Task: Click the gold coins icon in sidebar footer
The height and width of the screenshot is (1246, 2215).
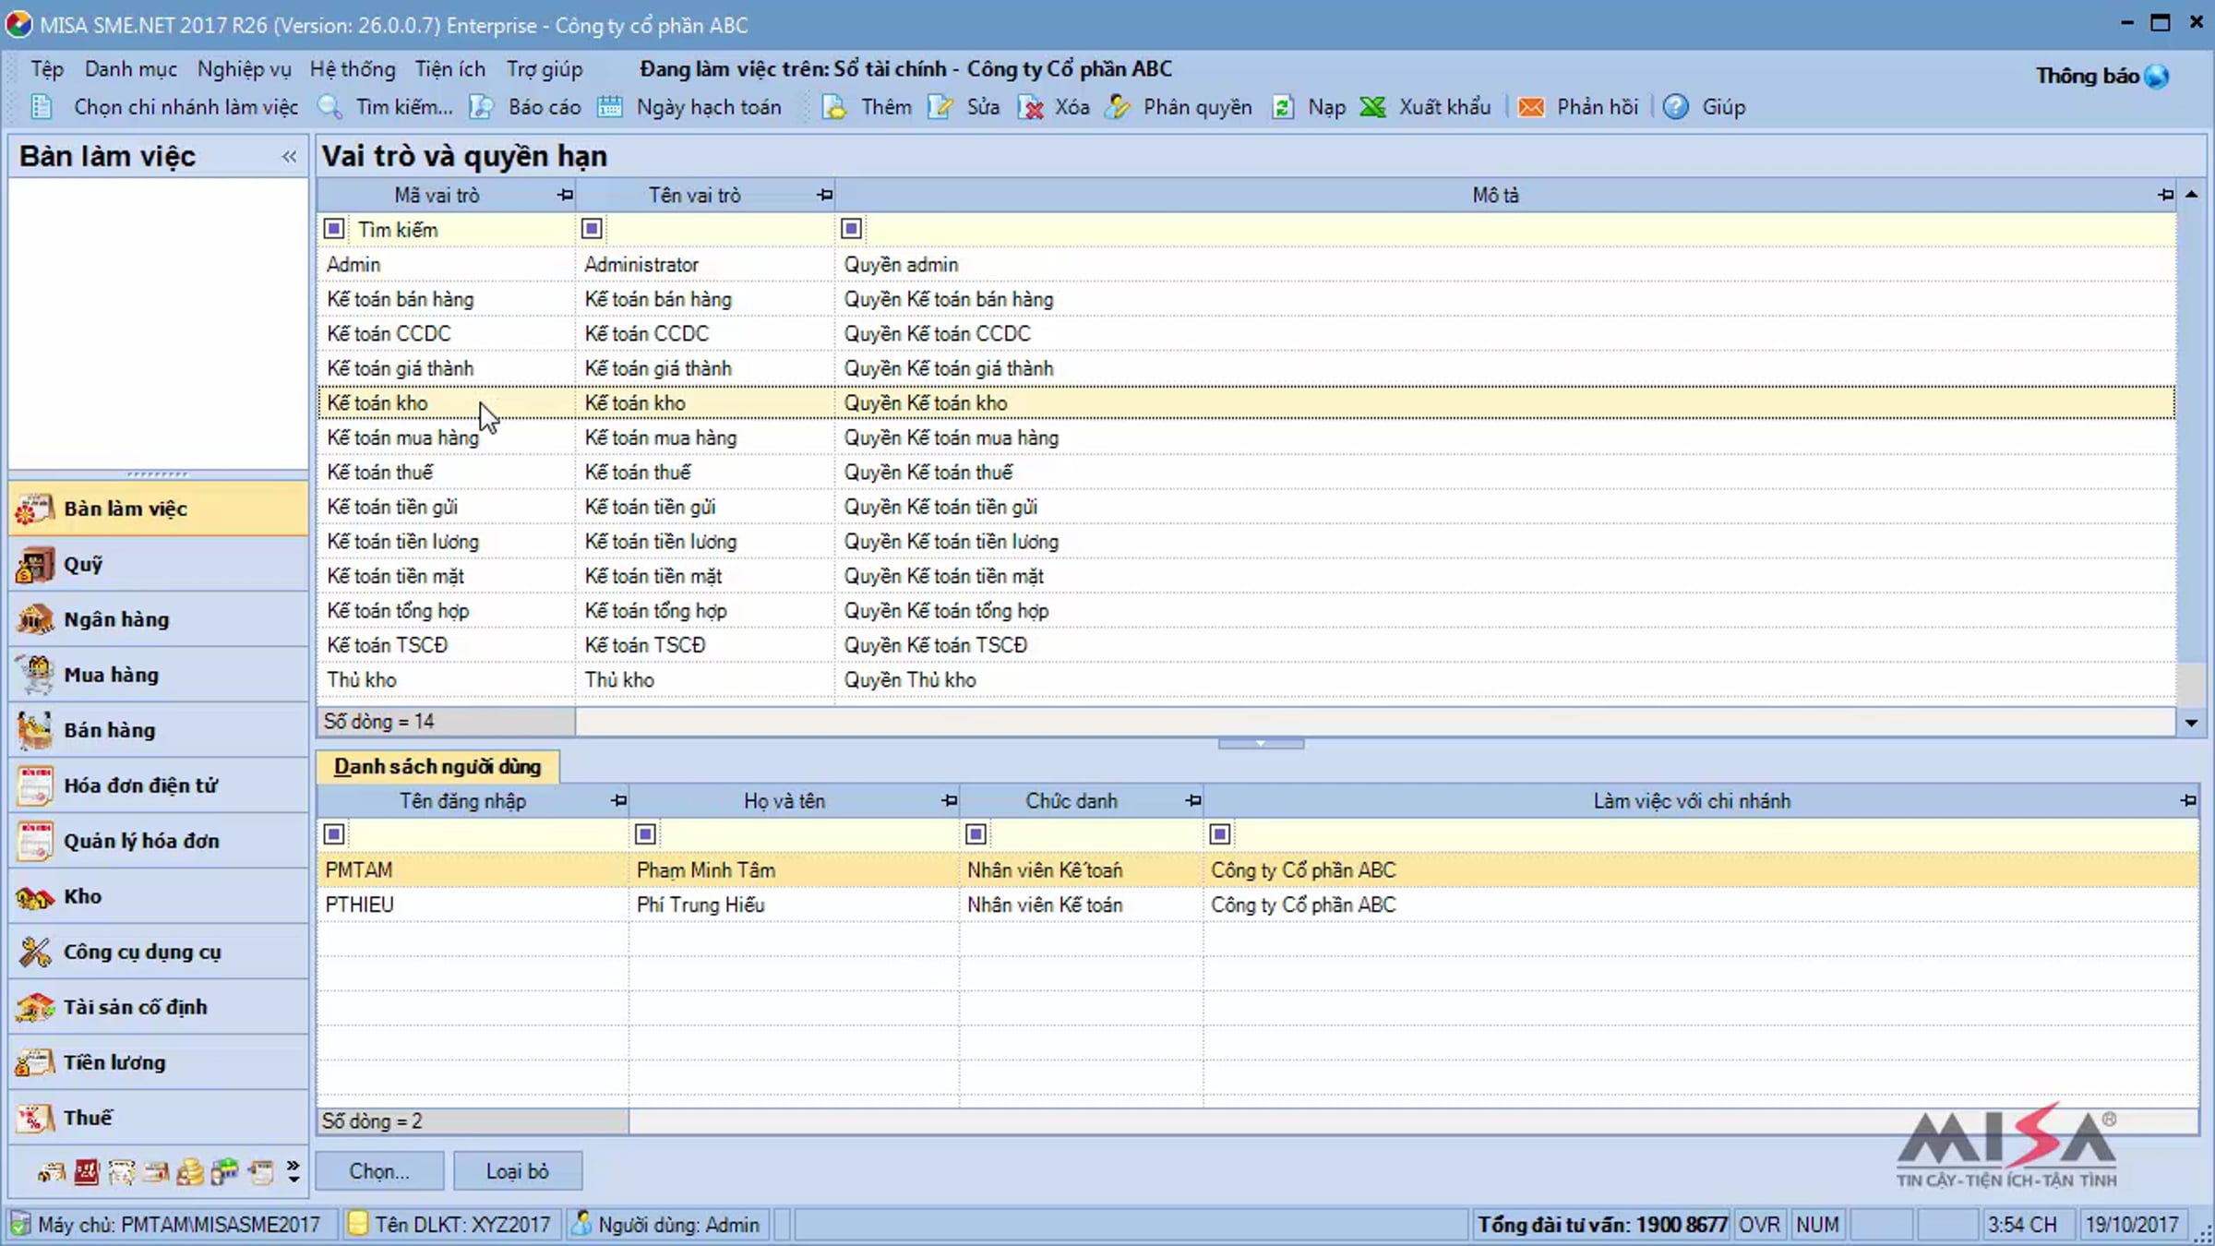Action: pyautogui.click(x=190, y=1172)
